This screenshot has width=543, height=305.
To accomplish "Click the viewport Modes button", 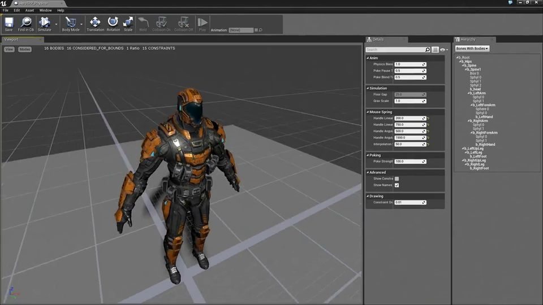I will point(25,49).
